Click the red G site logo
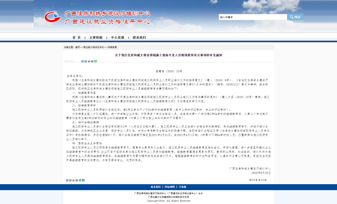337x204 pixels. point(53,17)
